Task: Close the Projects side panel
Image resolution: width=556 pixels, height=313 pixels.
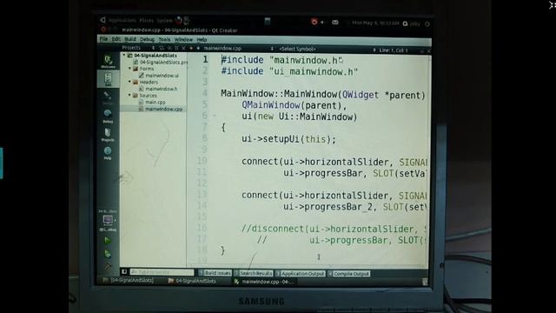Action: tap(183, 48)
